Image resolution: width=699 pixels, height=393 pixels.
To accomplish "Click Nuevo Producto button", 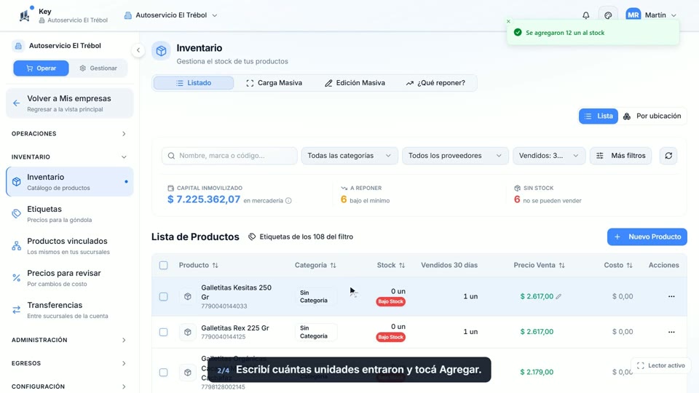I will tap(647, 237).
